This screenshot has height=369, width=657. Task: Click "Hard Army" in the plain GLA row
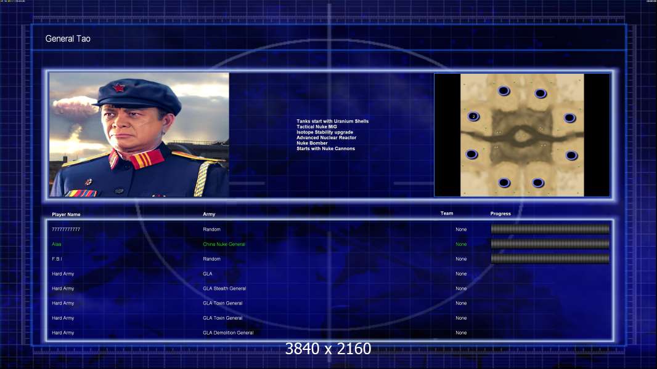(63, 274)
